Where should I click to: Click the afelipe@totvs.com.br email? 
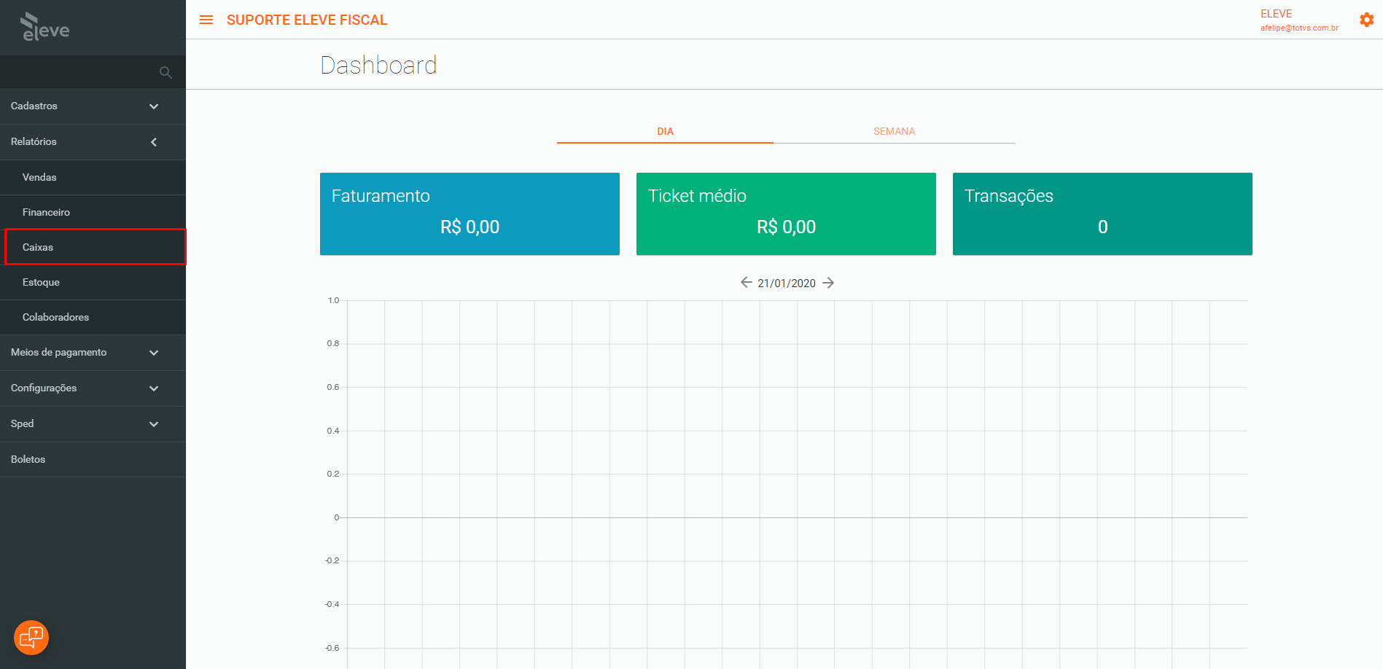point(1299,28)
